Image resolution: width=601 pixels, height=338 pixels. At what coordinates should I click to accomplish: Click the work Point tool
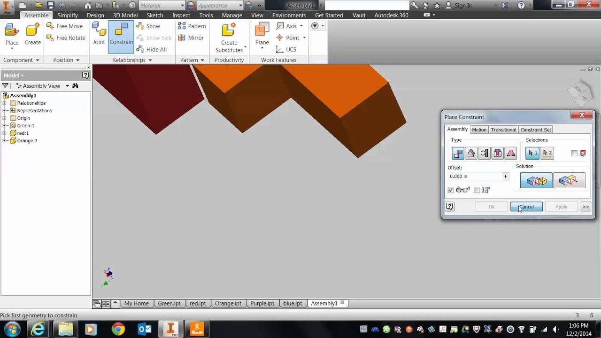[x=288, y=38]
